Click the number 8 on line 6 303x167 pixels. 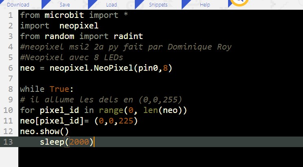pos(165,68)
